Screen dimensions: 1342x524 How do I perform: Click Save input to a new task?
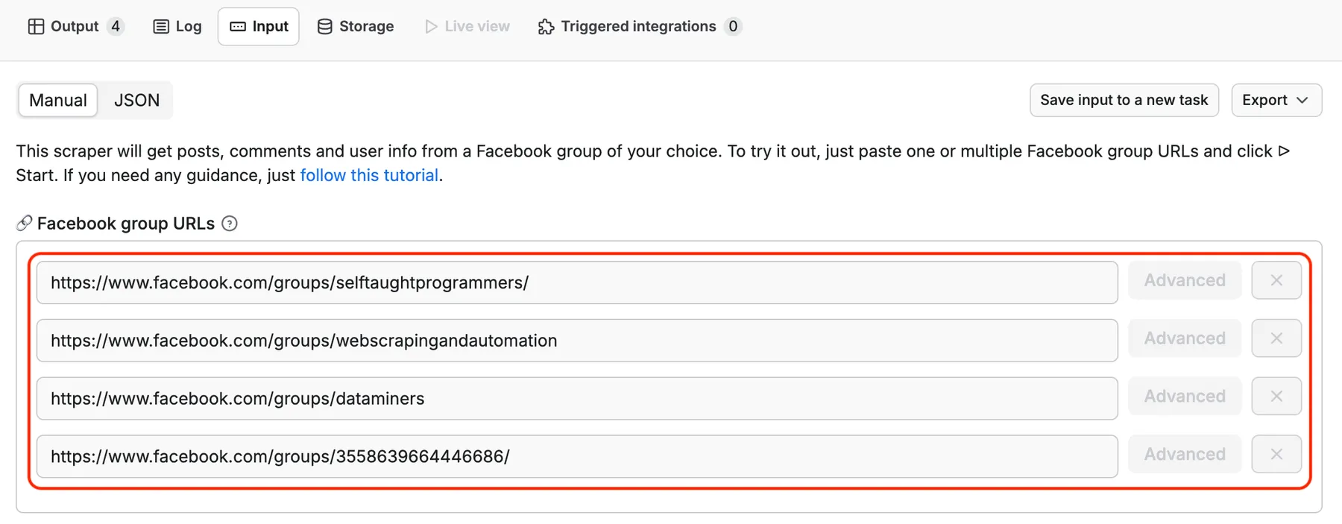tap(1124, 100)
